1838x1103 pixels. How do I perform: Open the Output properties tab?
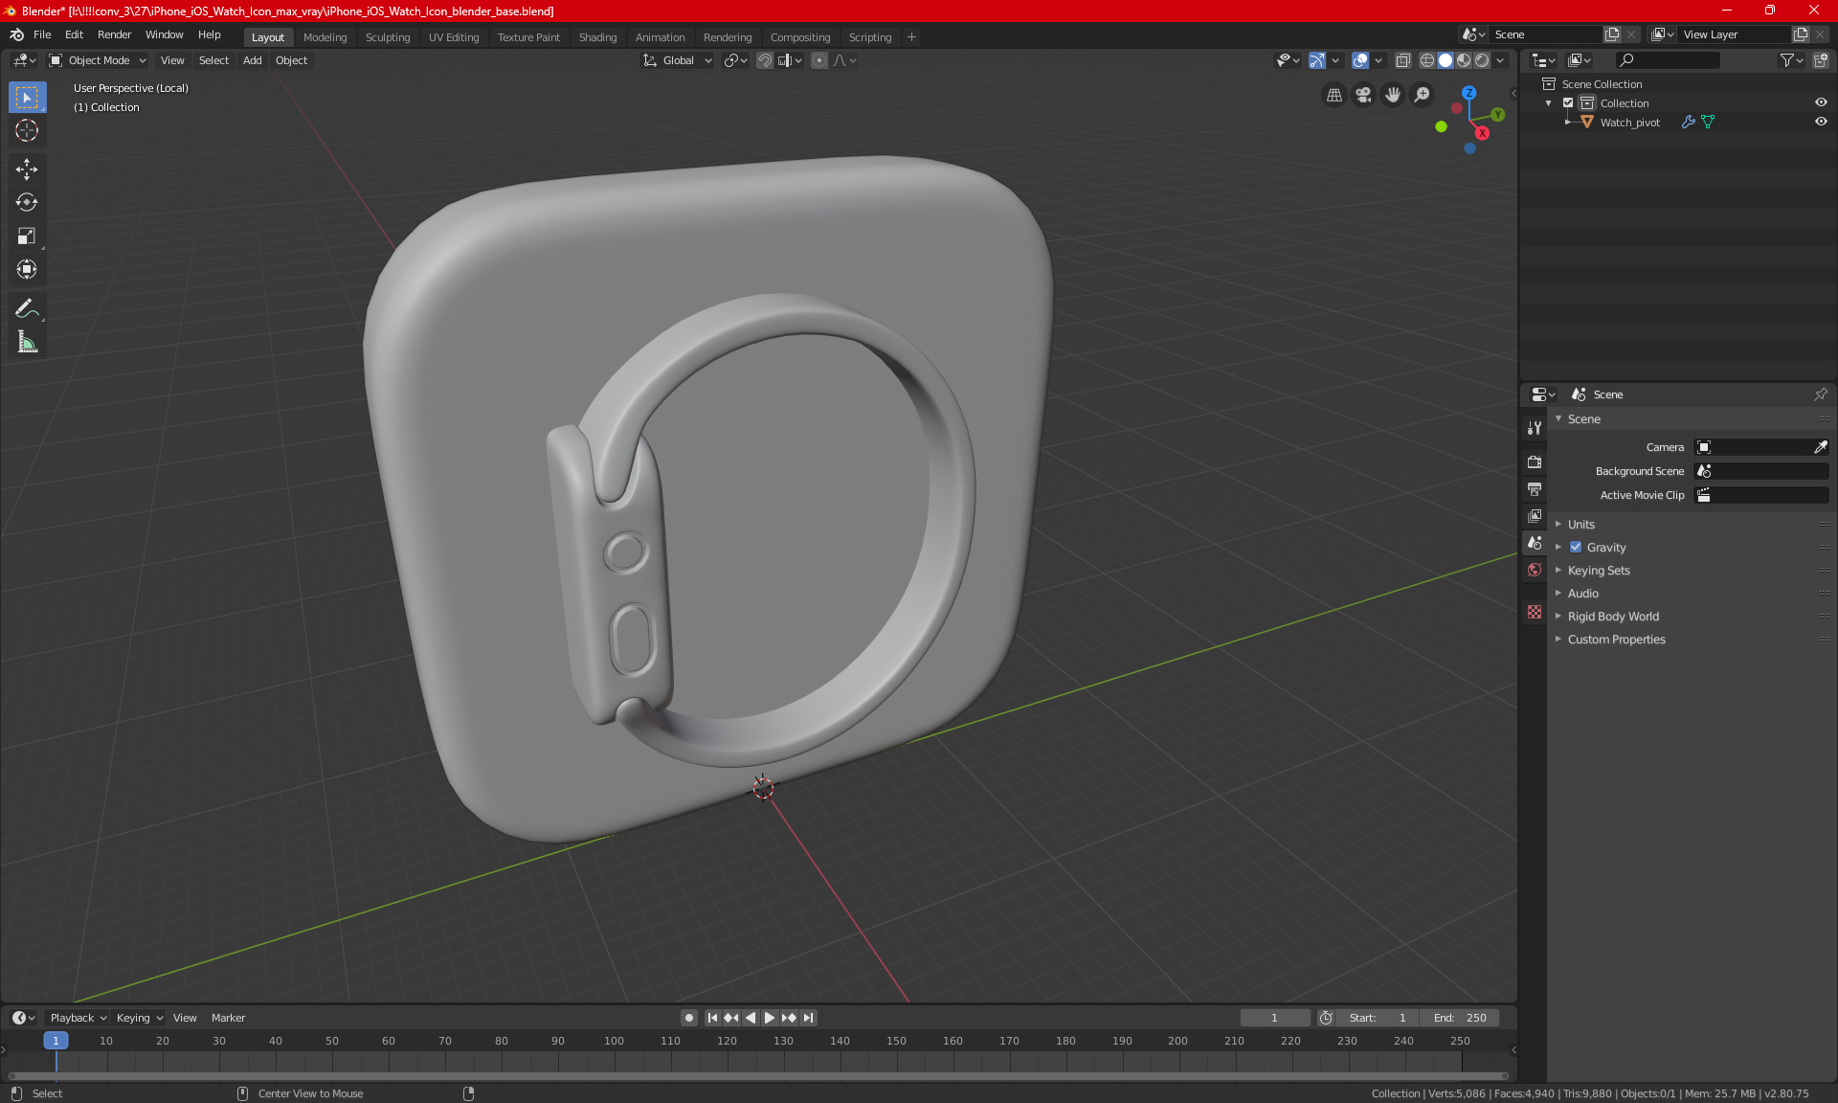coord(1535,488)
